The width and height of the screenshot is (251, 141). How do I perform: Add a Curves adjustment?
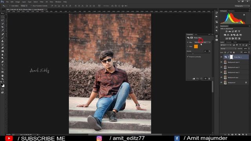[233, 31]
